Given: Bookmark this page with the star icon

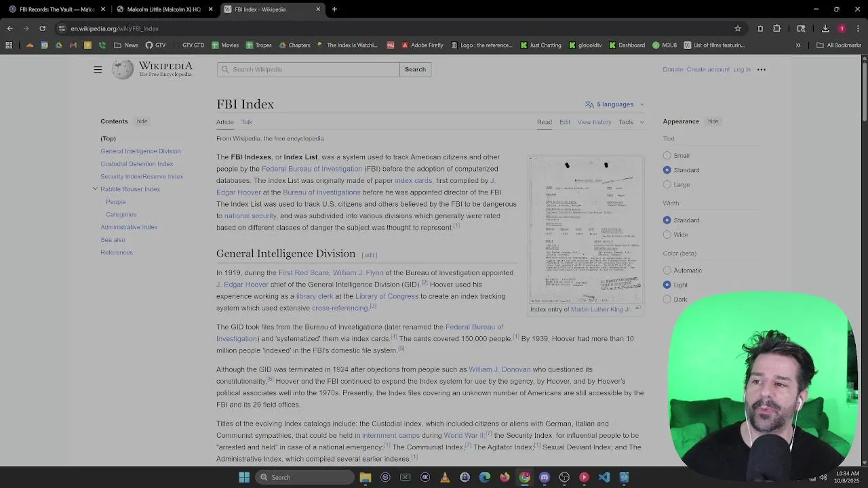Looking at the screenshot, I should click(738, 28).
